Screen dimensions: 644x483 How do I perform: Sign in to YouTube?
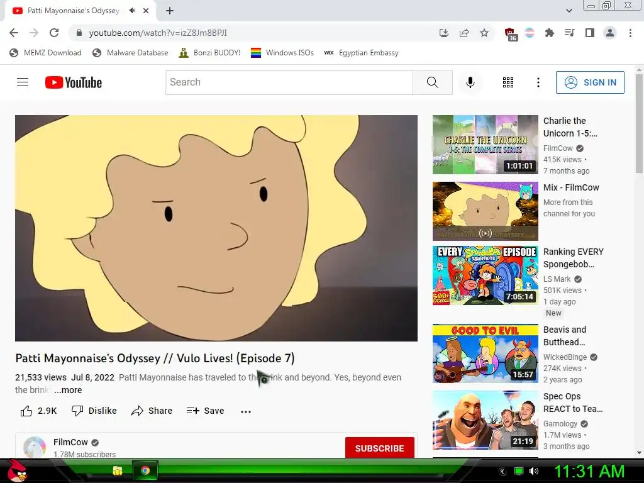pyautogui.click(x=590, y=82)
